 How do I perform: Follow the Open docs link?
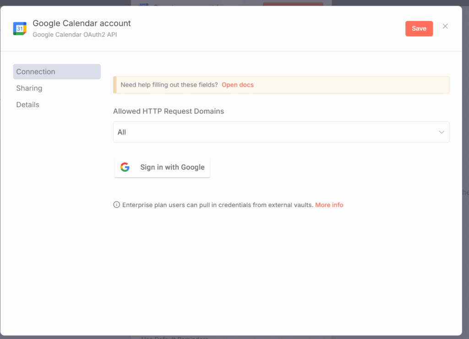point(237,85)
